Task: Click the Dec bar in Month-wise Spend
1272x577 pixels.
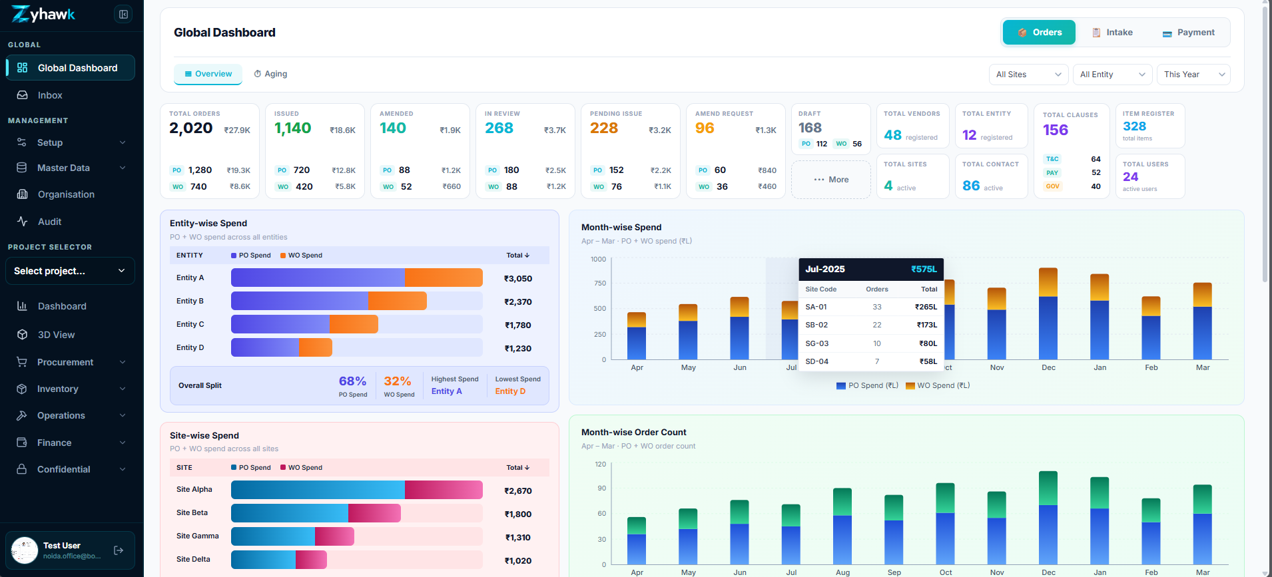Action: click(1048, 313)
